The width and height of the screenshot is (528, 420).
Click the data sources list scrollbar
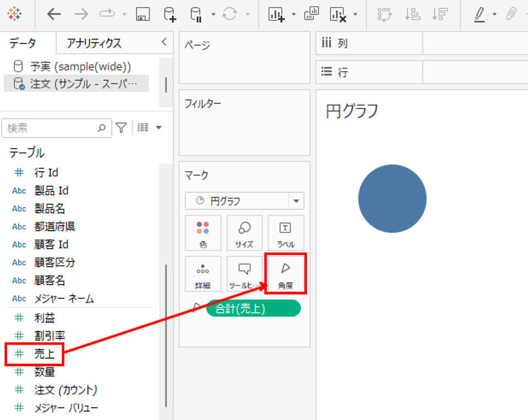click(166, 85)
